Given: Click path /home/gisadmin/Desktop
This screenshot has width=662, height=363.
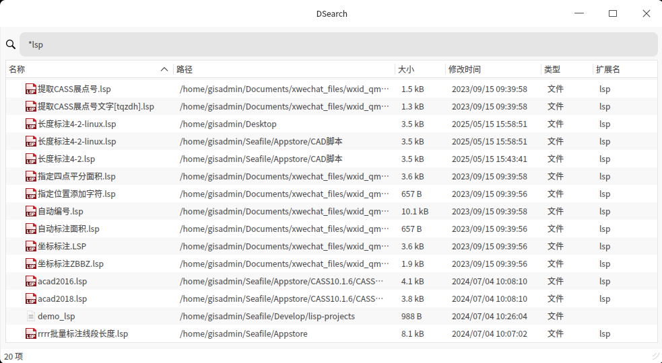Looking at the screenshot, I should pyautogui.click(x=228, y=124).
